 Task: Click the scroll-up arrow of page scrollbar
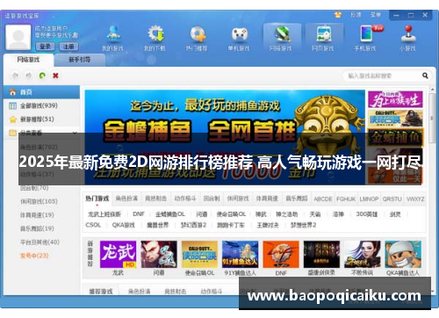click(x=432, y=89)
